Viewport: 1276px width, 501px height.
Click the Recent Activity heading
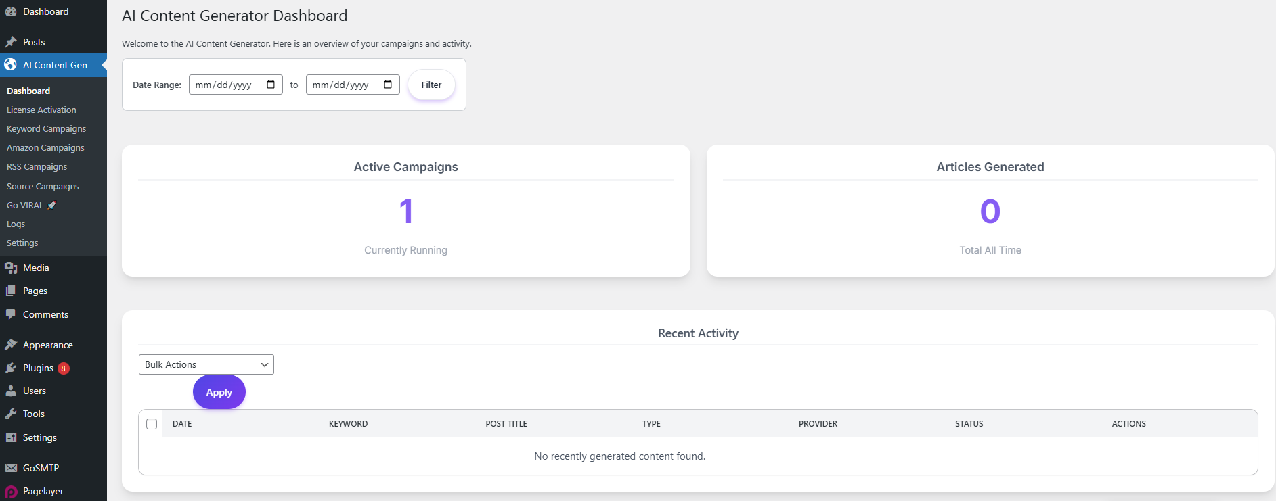click(698, 333)
